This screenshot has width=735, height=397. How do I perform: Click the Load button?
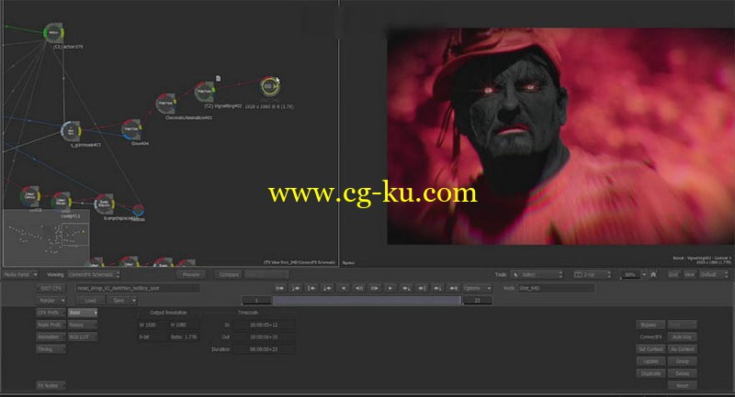point(90,300)
